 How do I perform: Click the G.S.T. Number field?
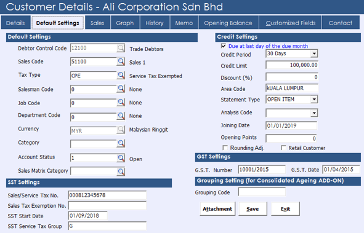262,169
